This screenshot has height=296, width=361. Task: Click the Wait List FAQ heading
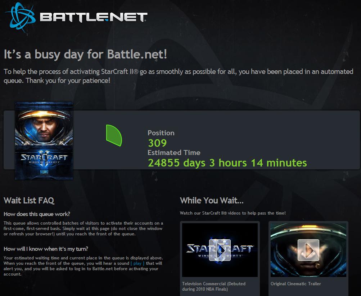point(29,201)
